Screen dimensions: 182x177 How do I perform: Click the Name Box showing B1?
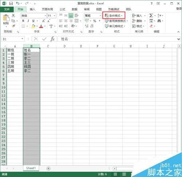tap(13, 39)
